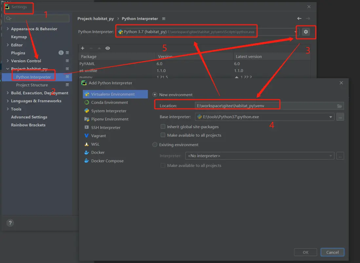Toggle show early releases eye icon
Image resolution: width=360 pixels, height=263 pixels.
[x=108, y=48]
